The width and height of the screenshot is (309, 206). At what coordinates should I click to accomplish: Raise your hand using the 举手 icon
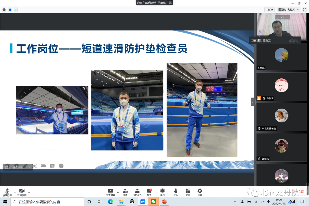175,192
